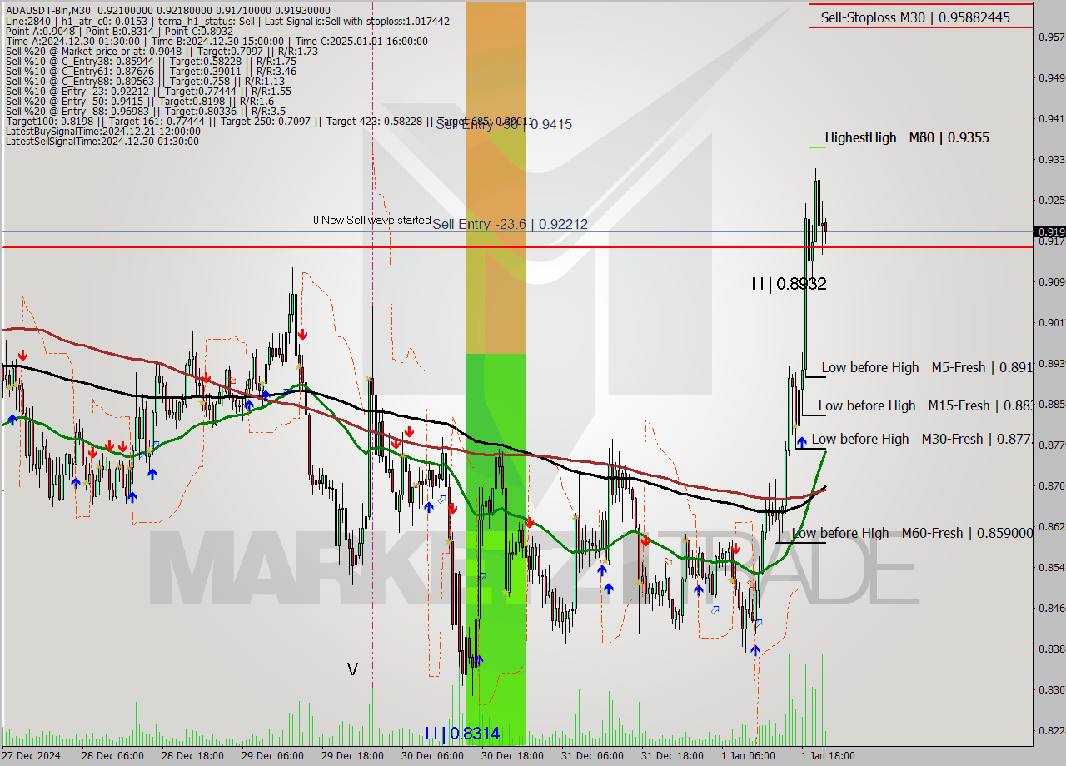
Task: Select the Sell Entry -50 | 0.9415 label
Action: [x=504, y=124]
